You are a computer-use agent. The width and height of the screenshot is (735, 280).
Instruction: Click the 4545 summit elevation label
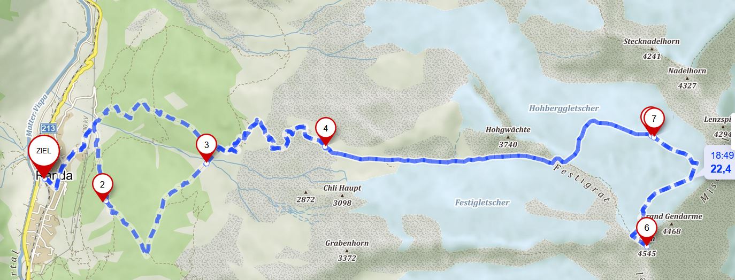647,253
